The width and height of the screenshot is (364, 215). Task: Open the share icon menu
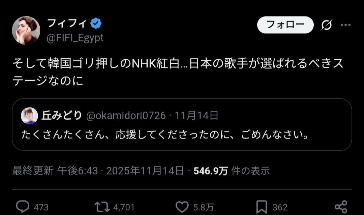click(340, 206)
